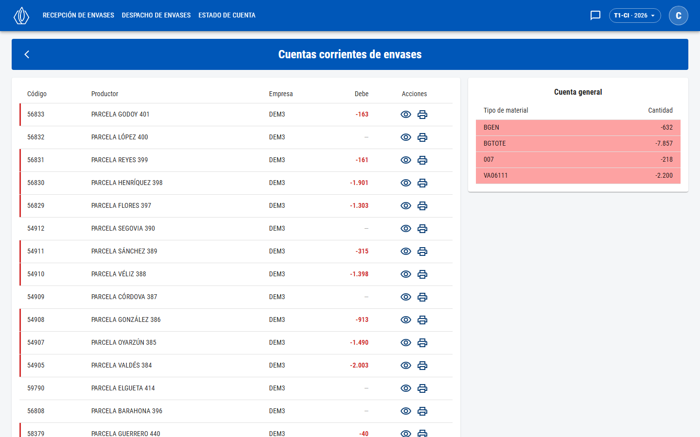Click code 56833 in the table

point(36,115)
